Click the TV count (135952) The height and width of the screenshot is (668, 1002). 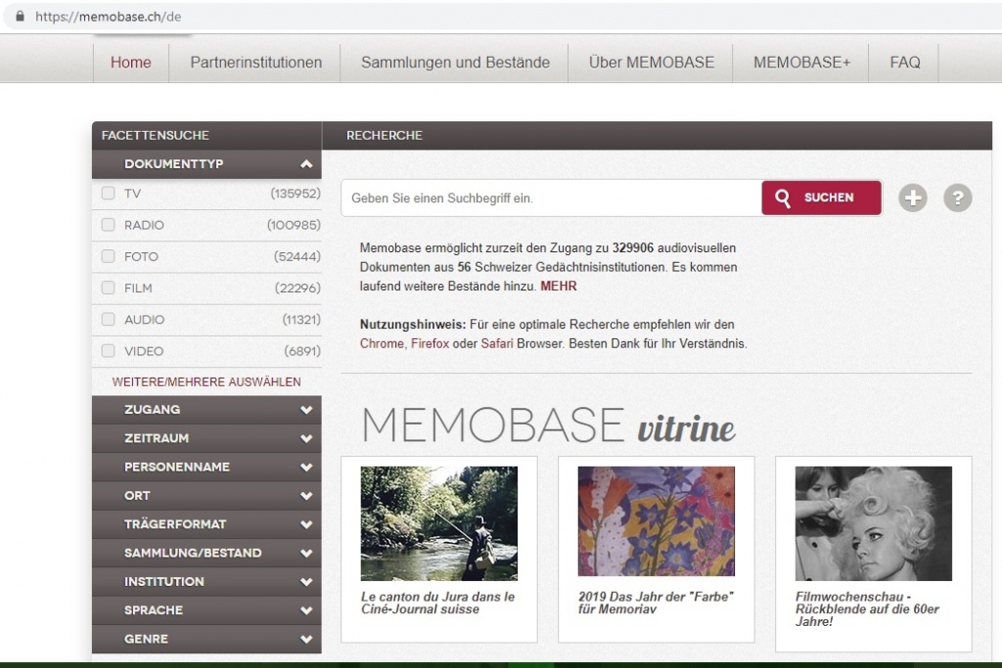pos(296,193)
